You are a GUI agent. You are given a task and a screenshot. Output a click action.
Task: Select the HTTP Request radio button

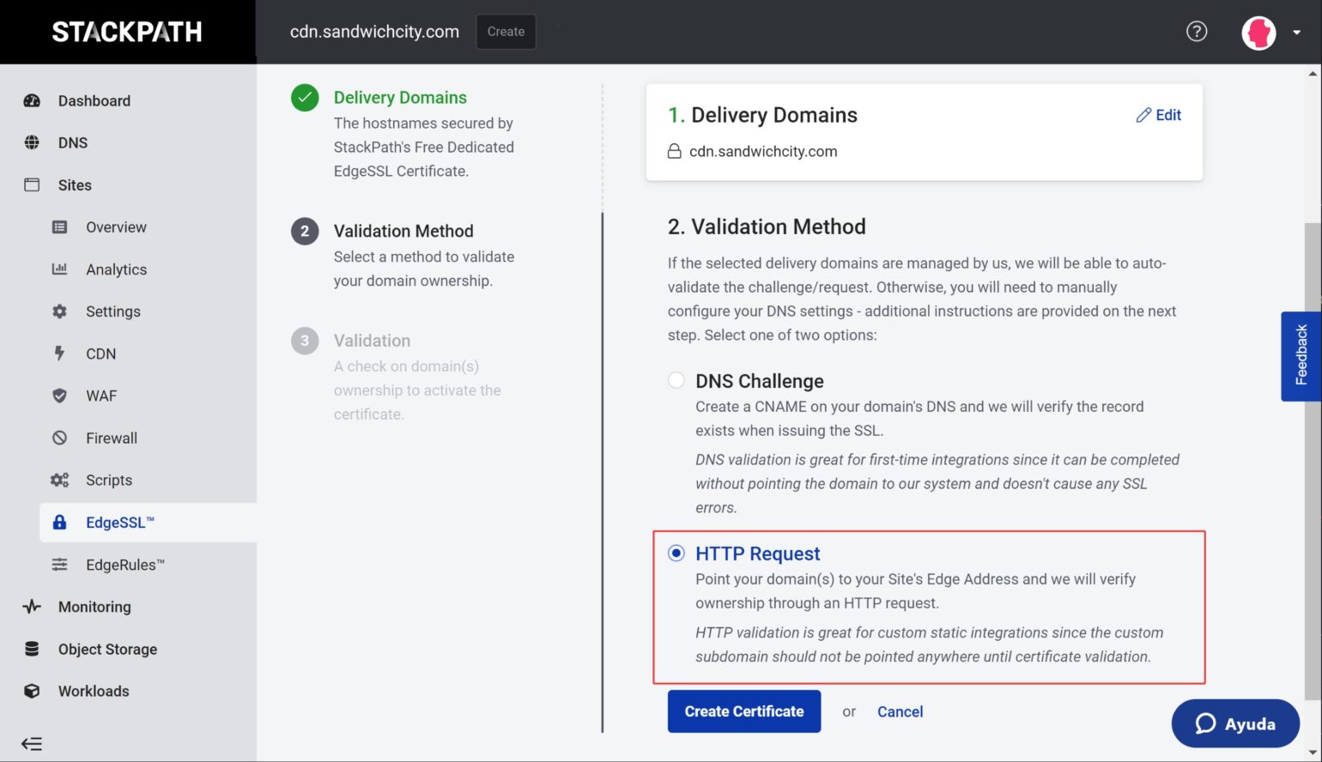click(676, 553)
